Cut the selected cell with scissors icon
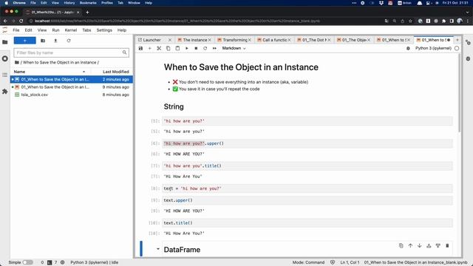 click(159, 48)
